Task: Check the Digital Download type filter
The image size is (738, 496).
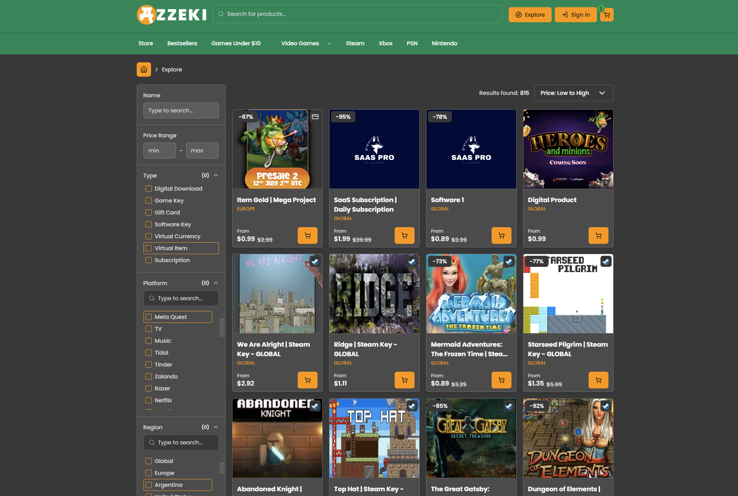Action: click(149, 189)
